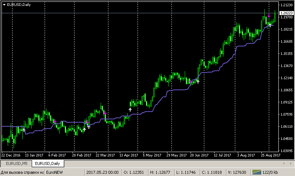Image resolution: width=295 pixels, height=176 pixels.
Task: Click the 5 May 2017 date label
Action: (x=152, y=155)
